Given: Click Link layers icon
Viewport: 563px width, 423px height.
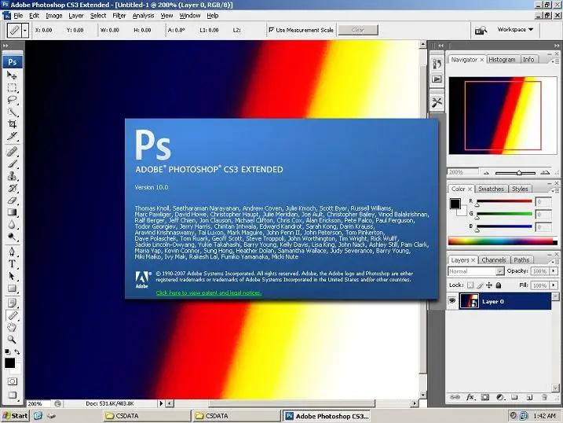Looking at the screenshot, I should coord(455,397).
